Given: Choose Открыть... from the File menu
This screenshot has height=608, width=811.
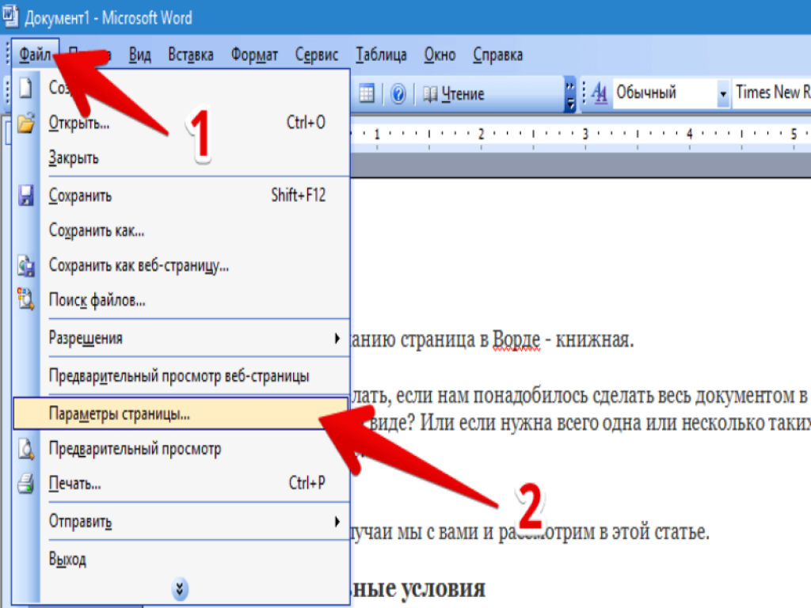Looking at the screenshot, I should (181, 123).
